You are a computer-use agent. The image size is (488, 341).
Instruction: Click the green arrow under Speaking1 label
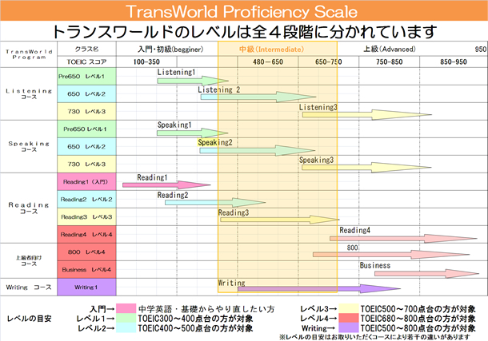[x=192, y=133]
